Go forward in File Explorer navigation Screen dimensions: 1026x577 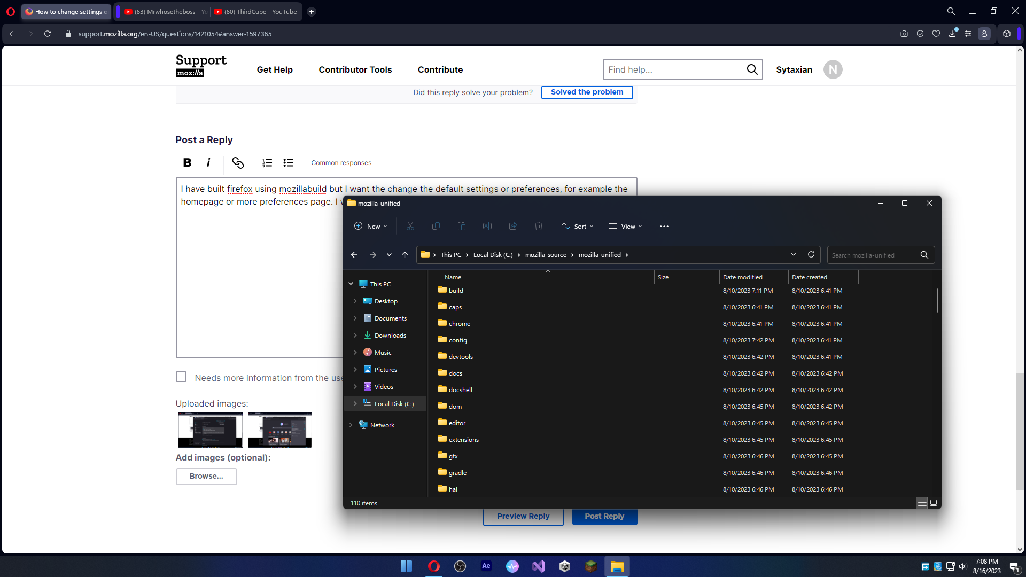tap(373, 255)
